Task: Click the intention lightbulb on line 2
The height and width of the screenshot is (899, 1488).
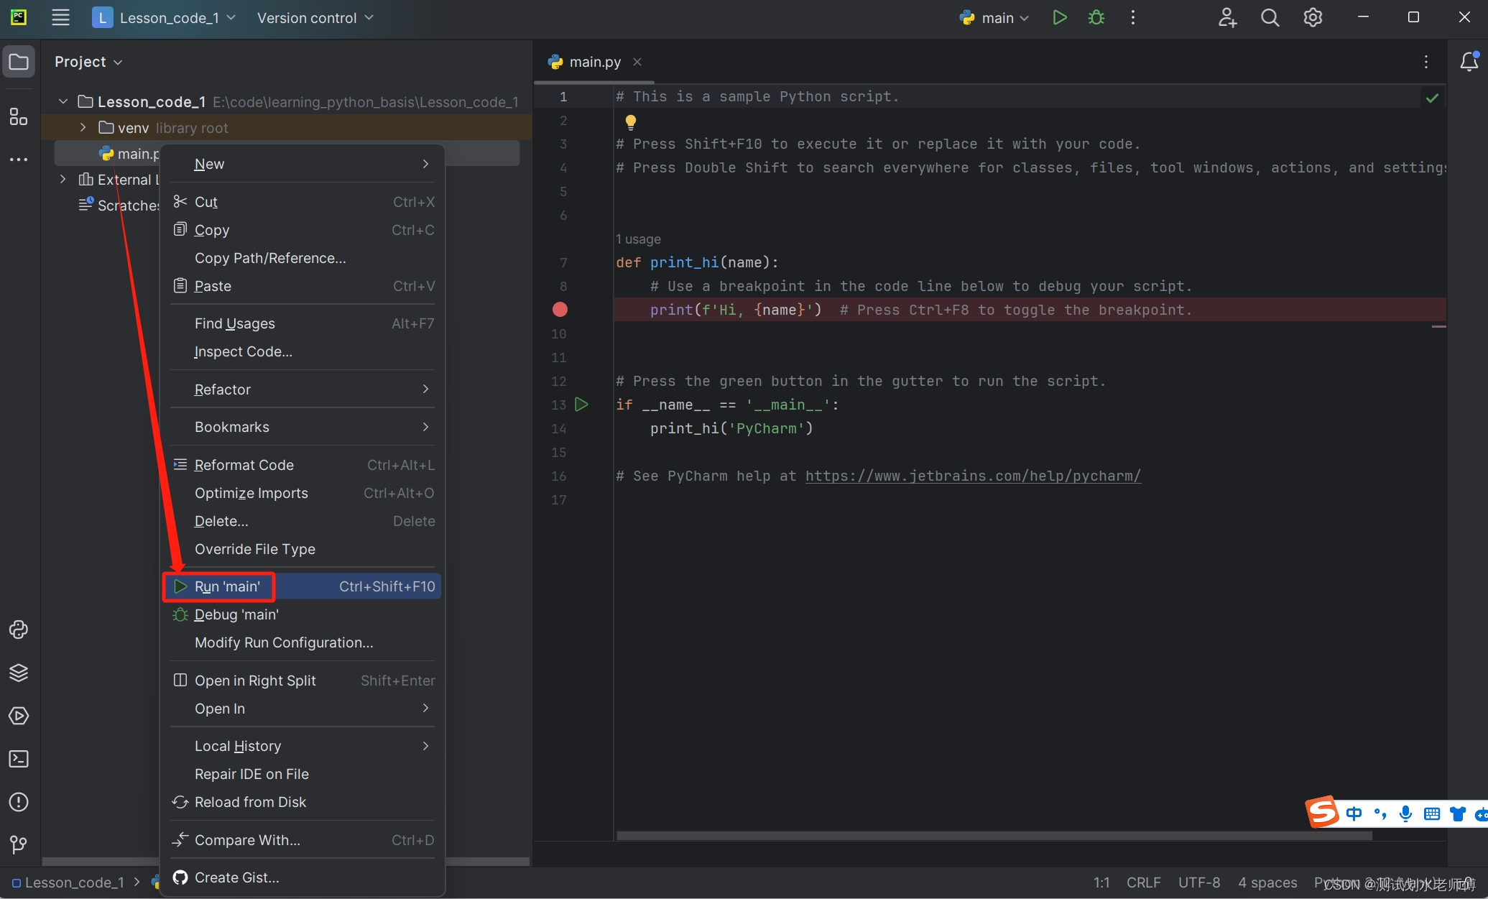Action: pyautogui.click(x=630, y=121)
